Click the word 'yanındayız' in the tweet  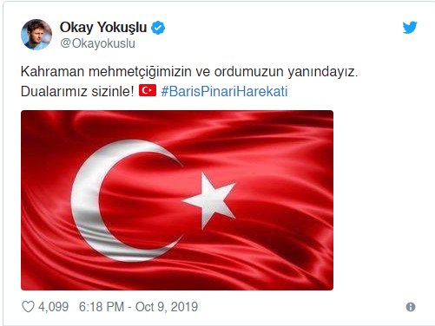[321, 72]
